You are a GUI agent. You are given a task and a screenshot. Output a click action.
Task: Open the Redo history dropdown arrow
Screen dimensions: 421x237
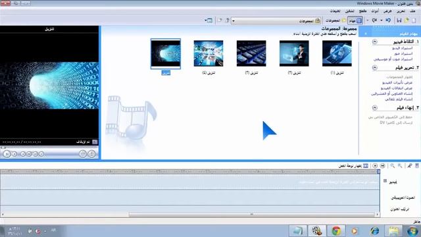(368, 20)
